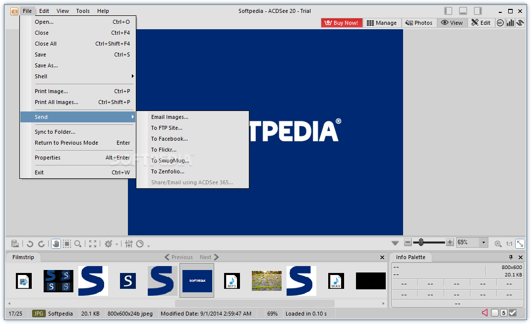The height and width of the screenshot is (324, 531).
Task: Switch to View mode
Action: tap(452, 23)
